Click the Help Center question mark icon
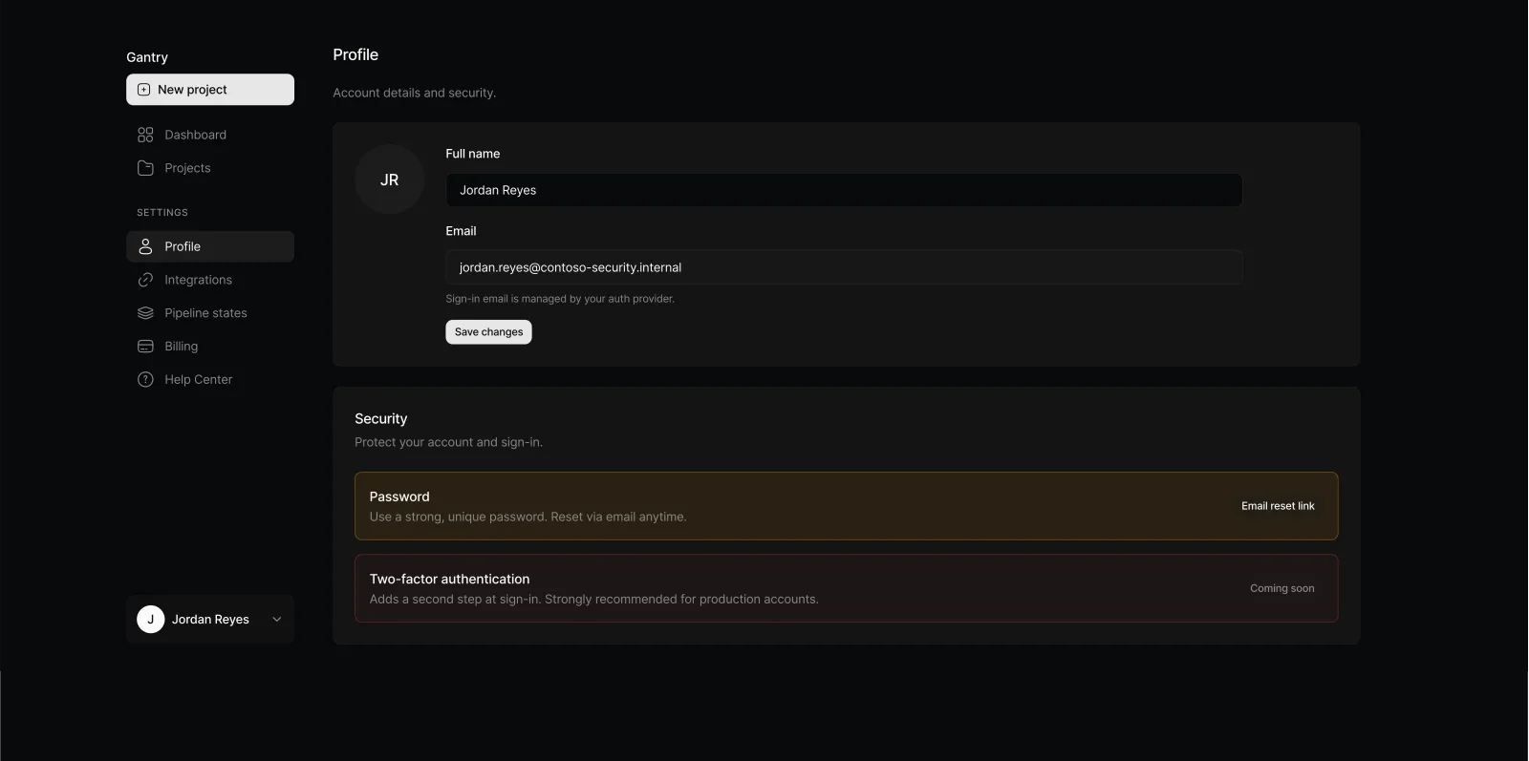 click(145, 380)
